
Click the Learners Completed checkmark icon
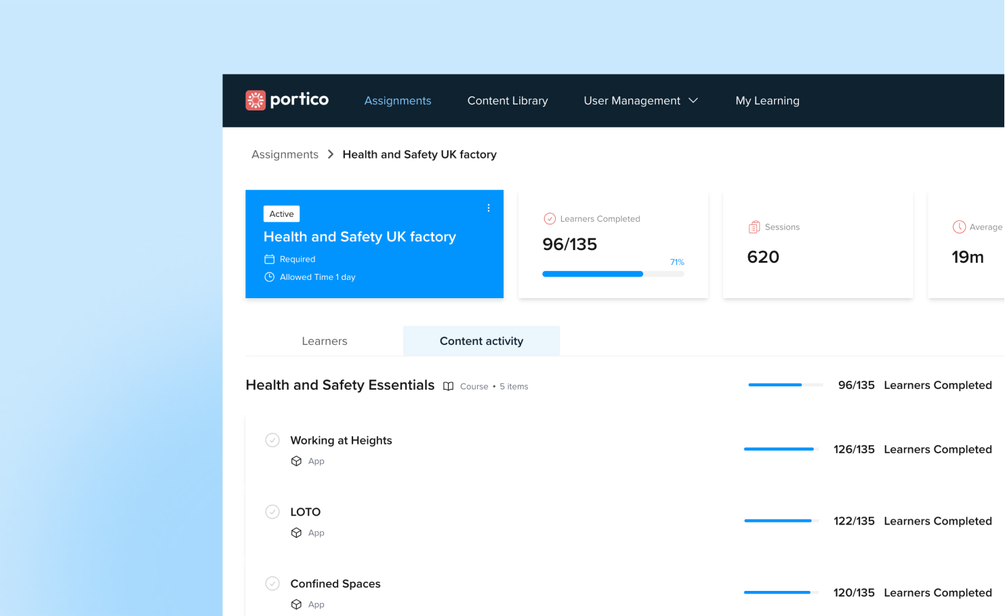[550, 219]
